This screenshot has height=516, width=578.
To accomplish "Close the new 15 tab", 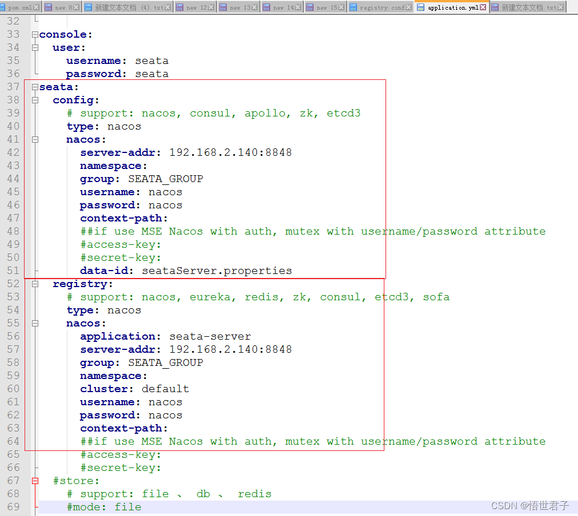I will [x=342, y=7].
